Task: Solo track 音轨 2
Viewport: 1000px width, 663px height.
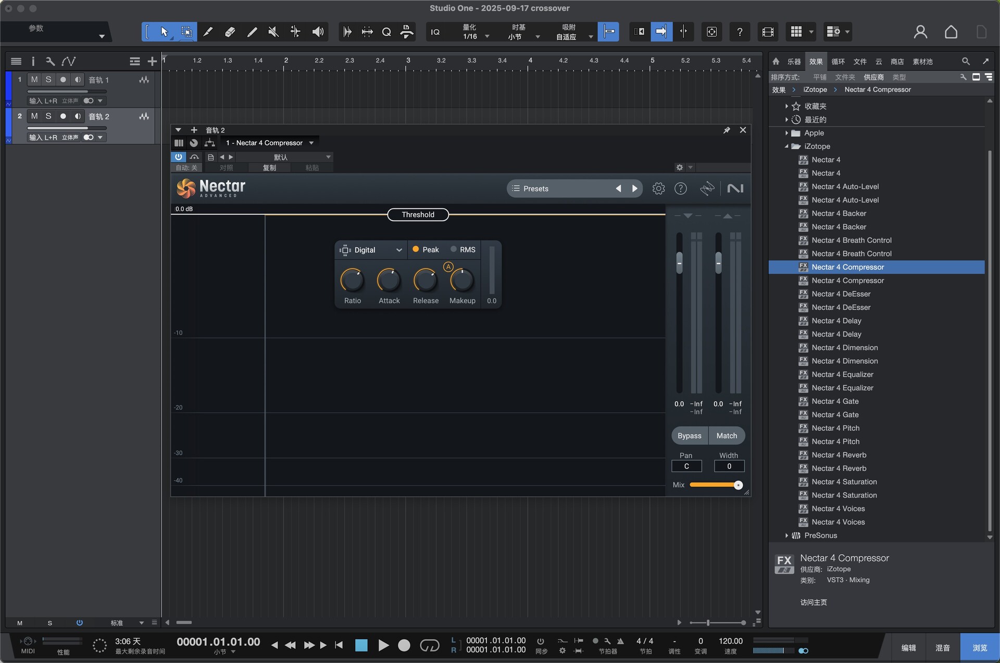Action: click(48, 116)
